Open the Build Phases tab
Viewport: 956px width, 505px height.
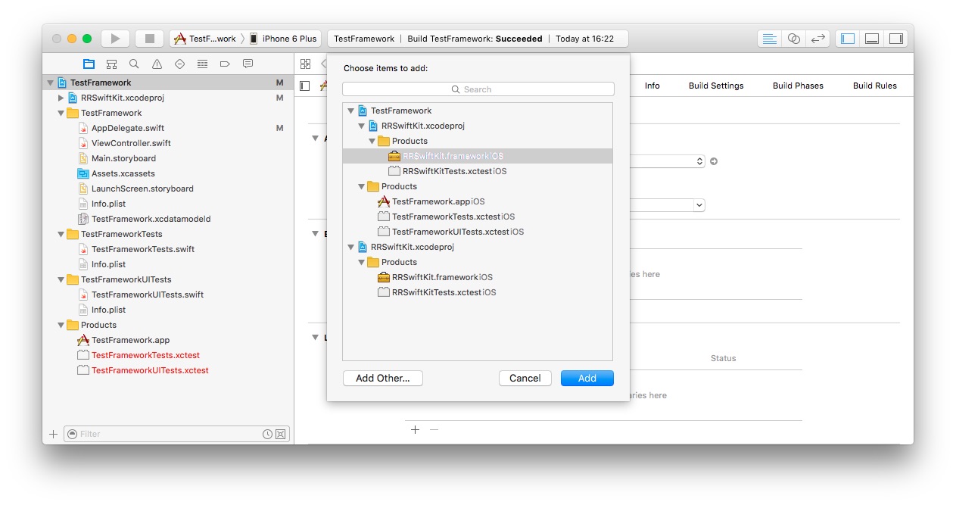point(798,86)
